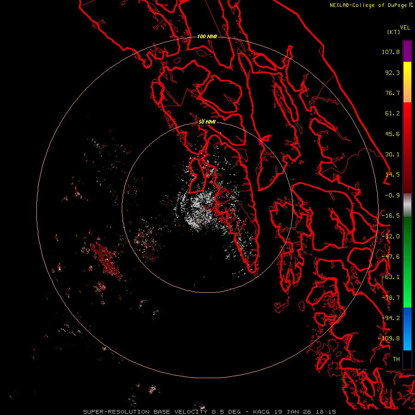Click the -78.7 legend value
This screenshot has width=415, height=415.
[391, 298]
